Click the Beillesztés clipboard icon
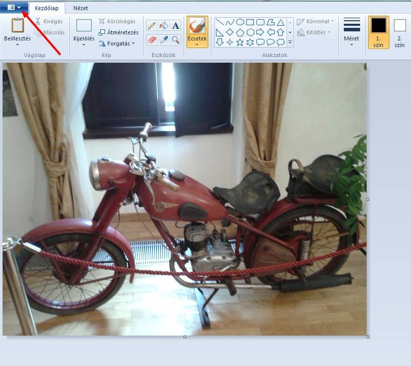 click(18, 25)
